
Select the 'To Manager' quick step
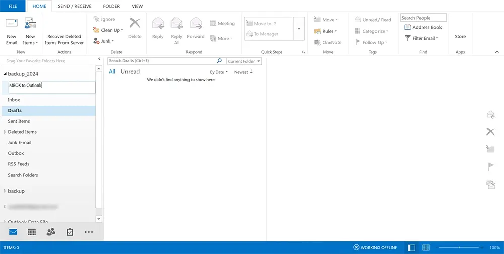[262, 34]
